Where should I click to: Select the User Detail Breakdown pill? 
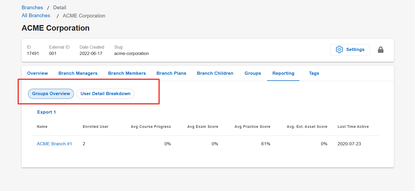[106, 94]
